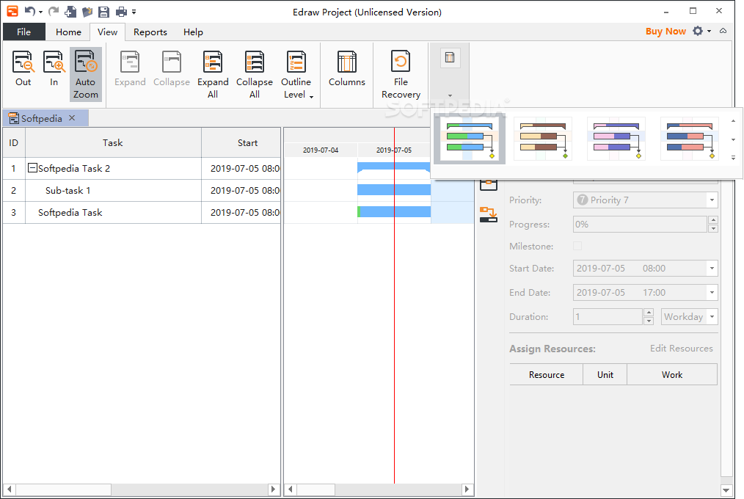Open the Start Date dropdown
Image resolution: width=744 pixels, height=499 pixels.
point(712,268)
